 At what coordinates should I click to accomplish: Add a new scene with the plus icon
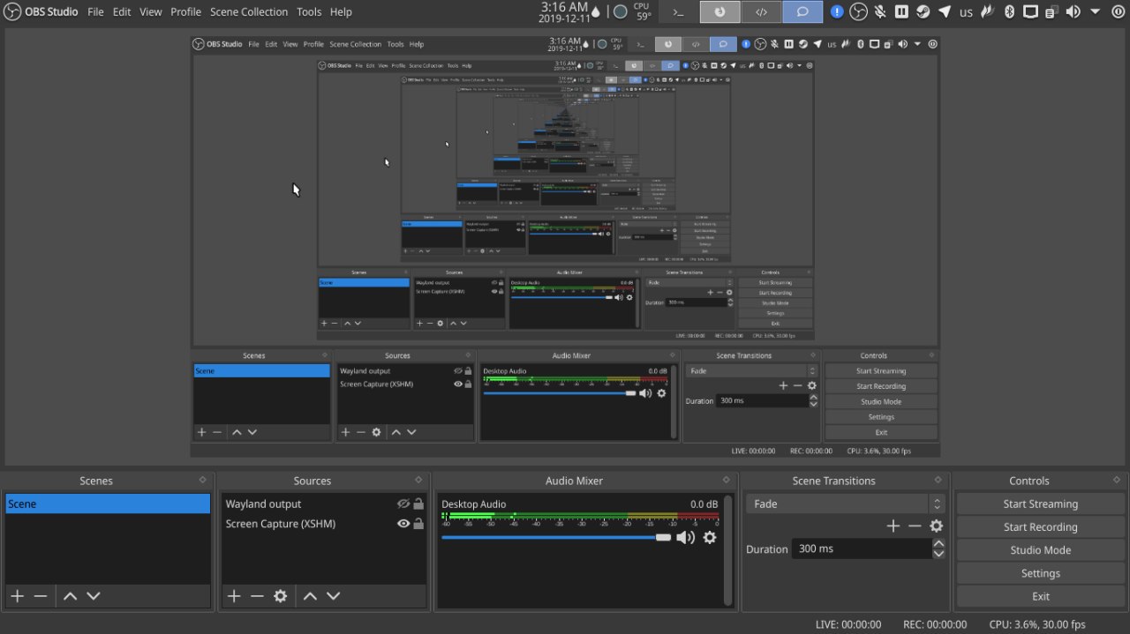(x=17, y=596)
